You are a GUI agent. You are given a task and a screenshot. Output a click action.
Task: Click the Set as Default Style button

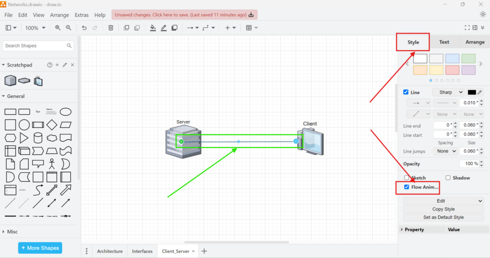point(444,217)
